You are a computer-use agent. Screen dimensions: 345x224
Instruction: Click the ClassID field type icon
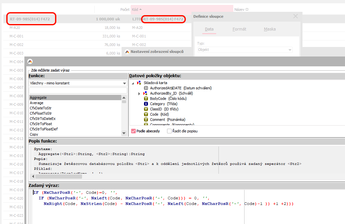pos(146,109)
